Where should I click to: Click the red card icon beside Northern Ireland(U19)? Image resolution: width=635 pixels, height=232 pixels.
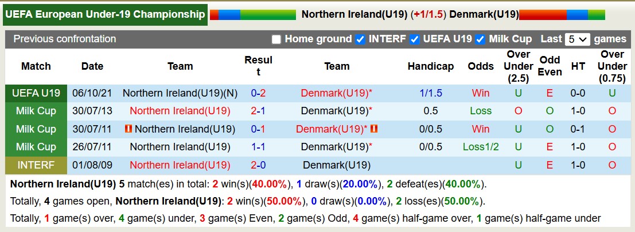128,129
